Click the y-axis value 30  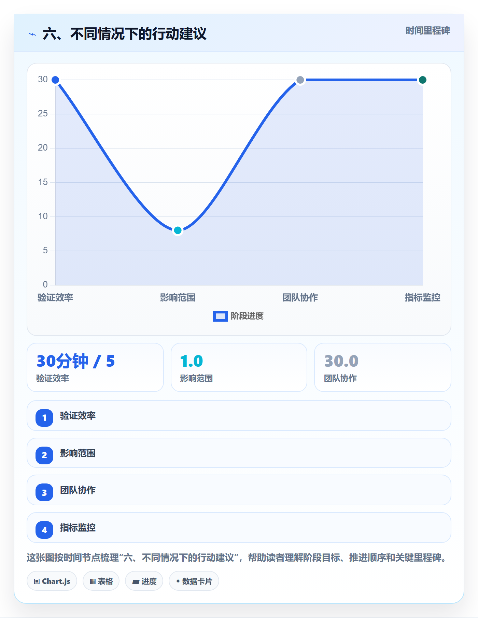(x=43, y=80)
